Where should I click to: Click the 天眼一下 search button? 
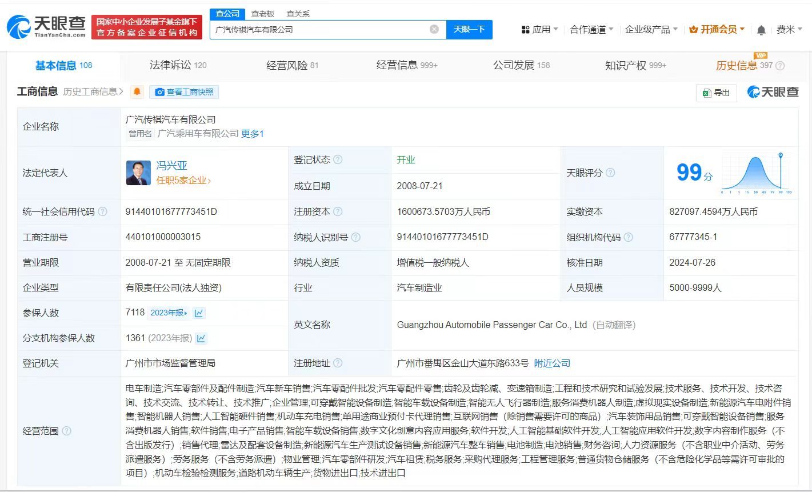pos(469,29)
